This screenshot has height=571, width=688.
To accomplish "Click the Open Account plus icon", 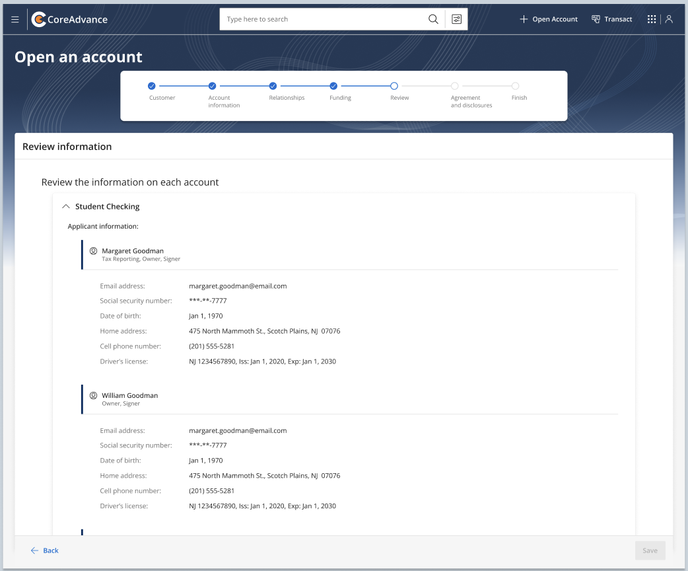I will [x=524, y=19].
